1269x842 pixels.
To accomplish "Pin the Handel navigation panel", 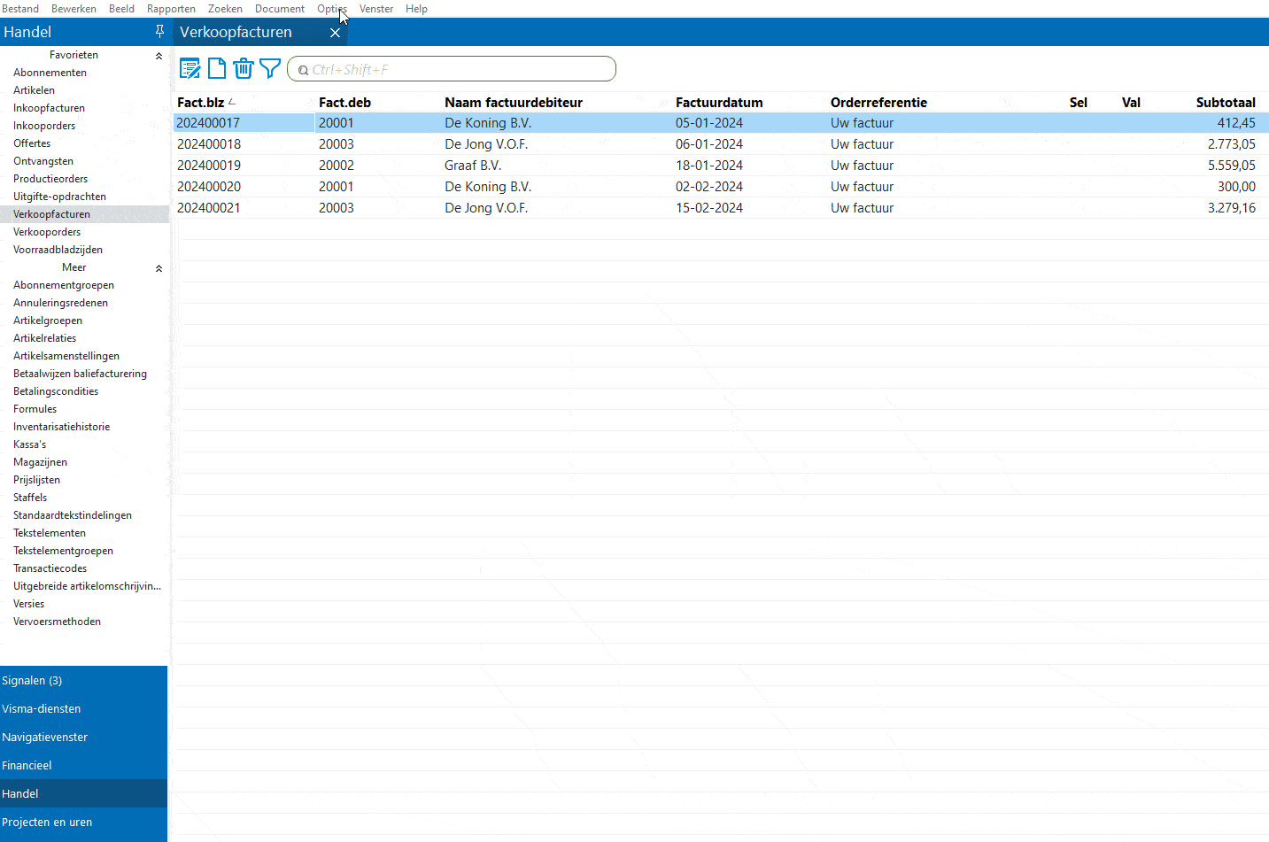I will pos(159,32).
